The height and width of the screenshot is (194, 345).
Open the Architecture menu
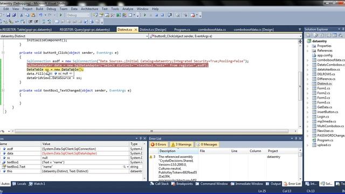(x=89, y=9)
